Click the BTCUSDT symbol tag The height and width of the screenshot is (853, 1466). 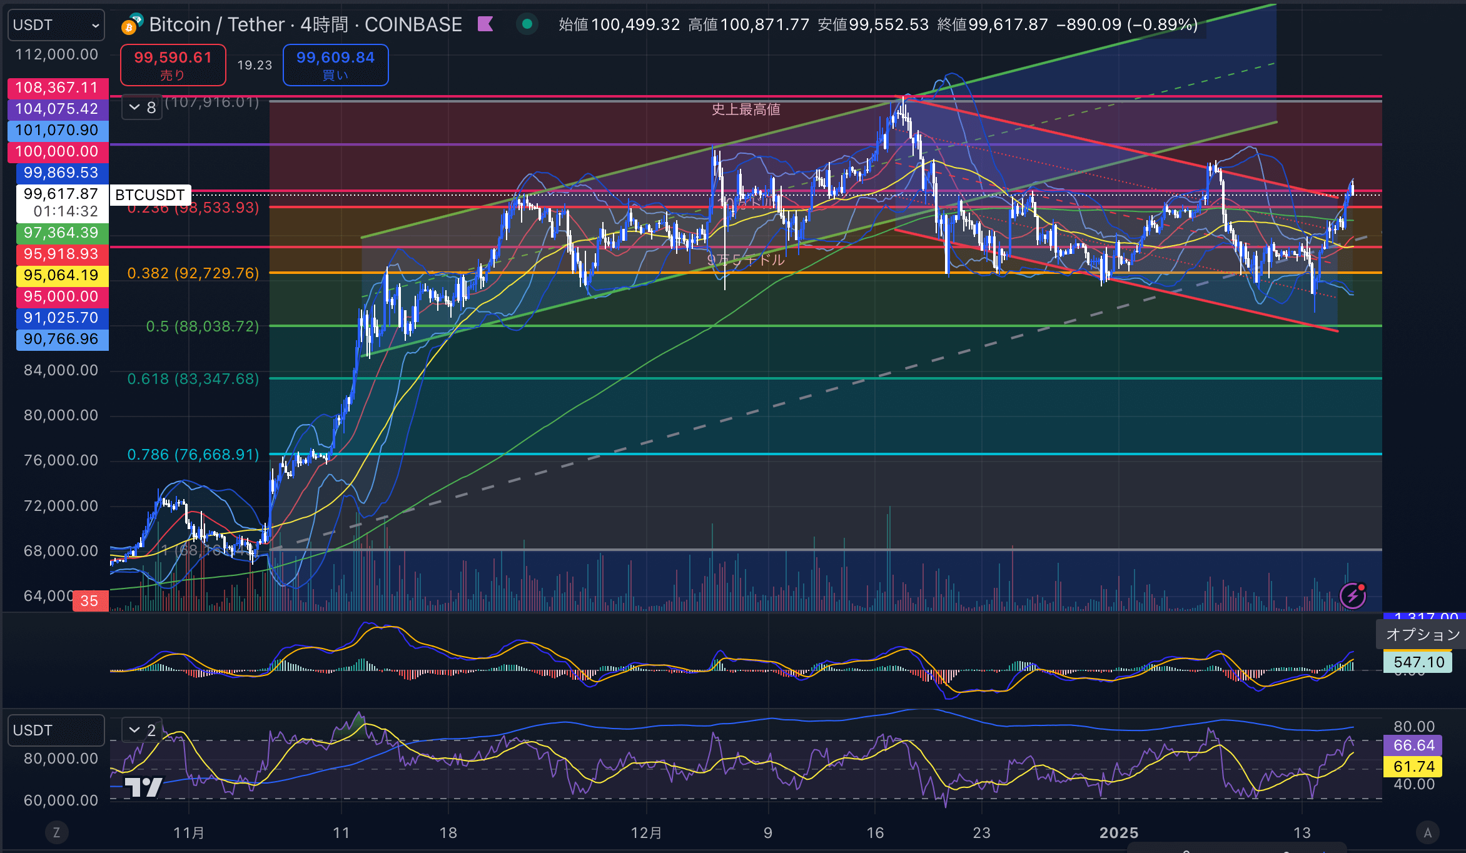point(150,195)
